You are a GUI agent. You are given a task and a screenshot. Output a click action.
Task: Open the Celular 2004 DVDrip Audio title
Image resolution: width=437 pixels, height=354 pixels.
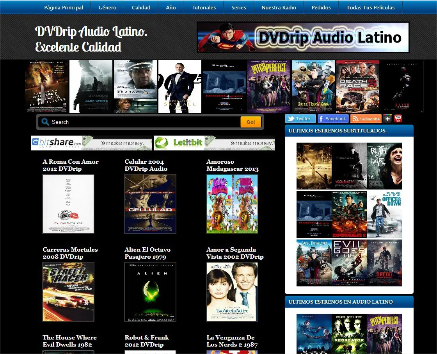[146, 165]
